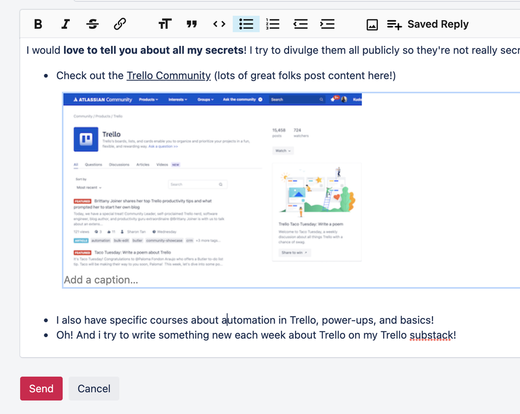Click the Add a caption field
The height and width of the screenshot is (414, 520).
101,280
